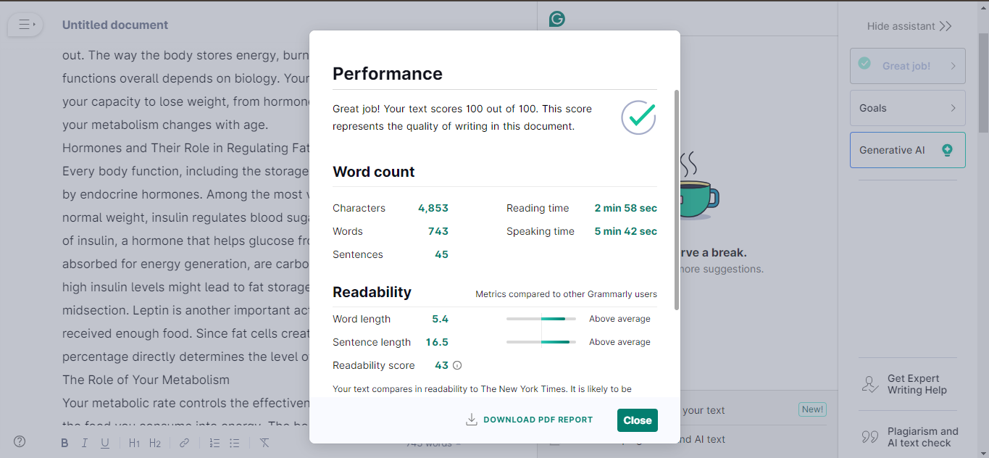Toggle bold formatting in the editor toolbar
989x458 pixels.
click(64, 443)
